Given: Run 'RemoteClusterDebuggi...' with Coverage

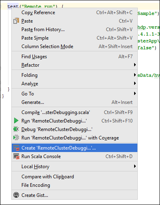Looking at the screenshot, I should 74,138.
